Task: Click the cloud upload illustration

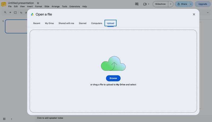Action: (x=113, y=64)
